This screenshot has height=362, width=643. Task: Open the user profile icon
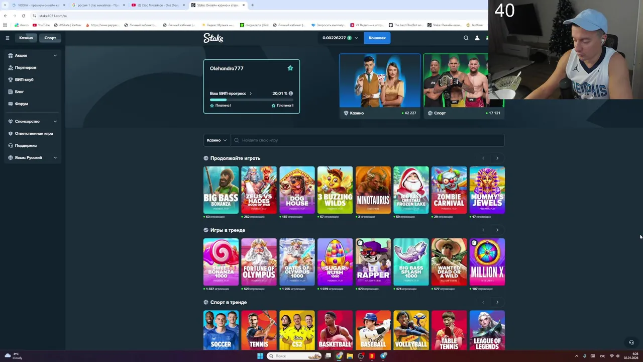click(x=477, y=38)
